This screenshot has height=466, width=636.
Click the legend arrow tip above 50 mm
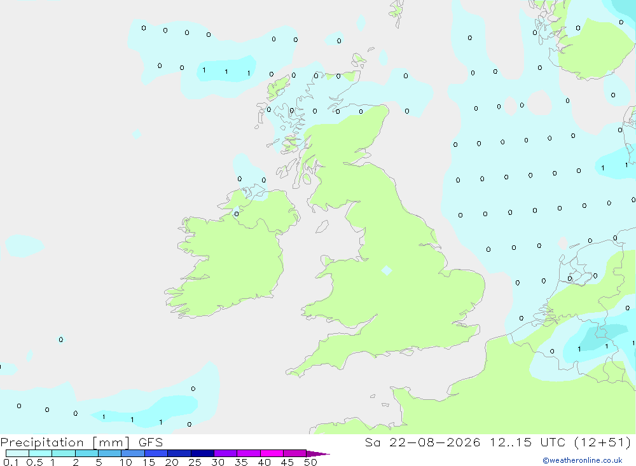click(x=318, y=454)
